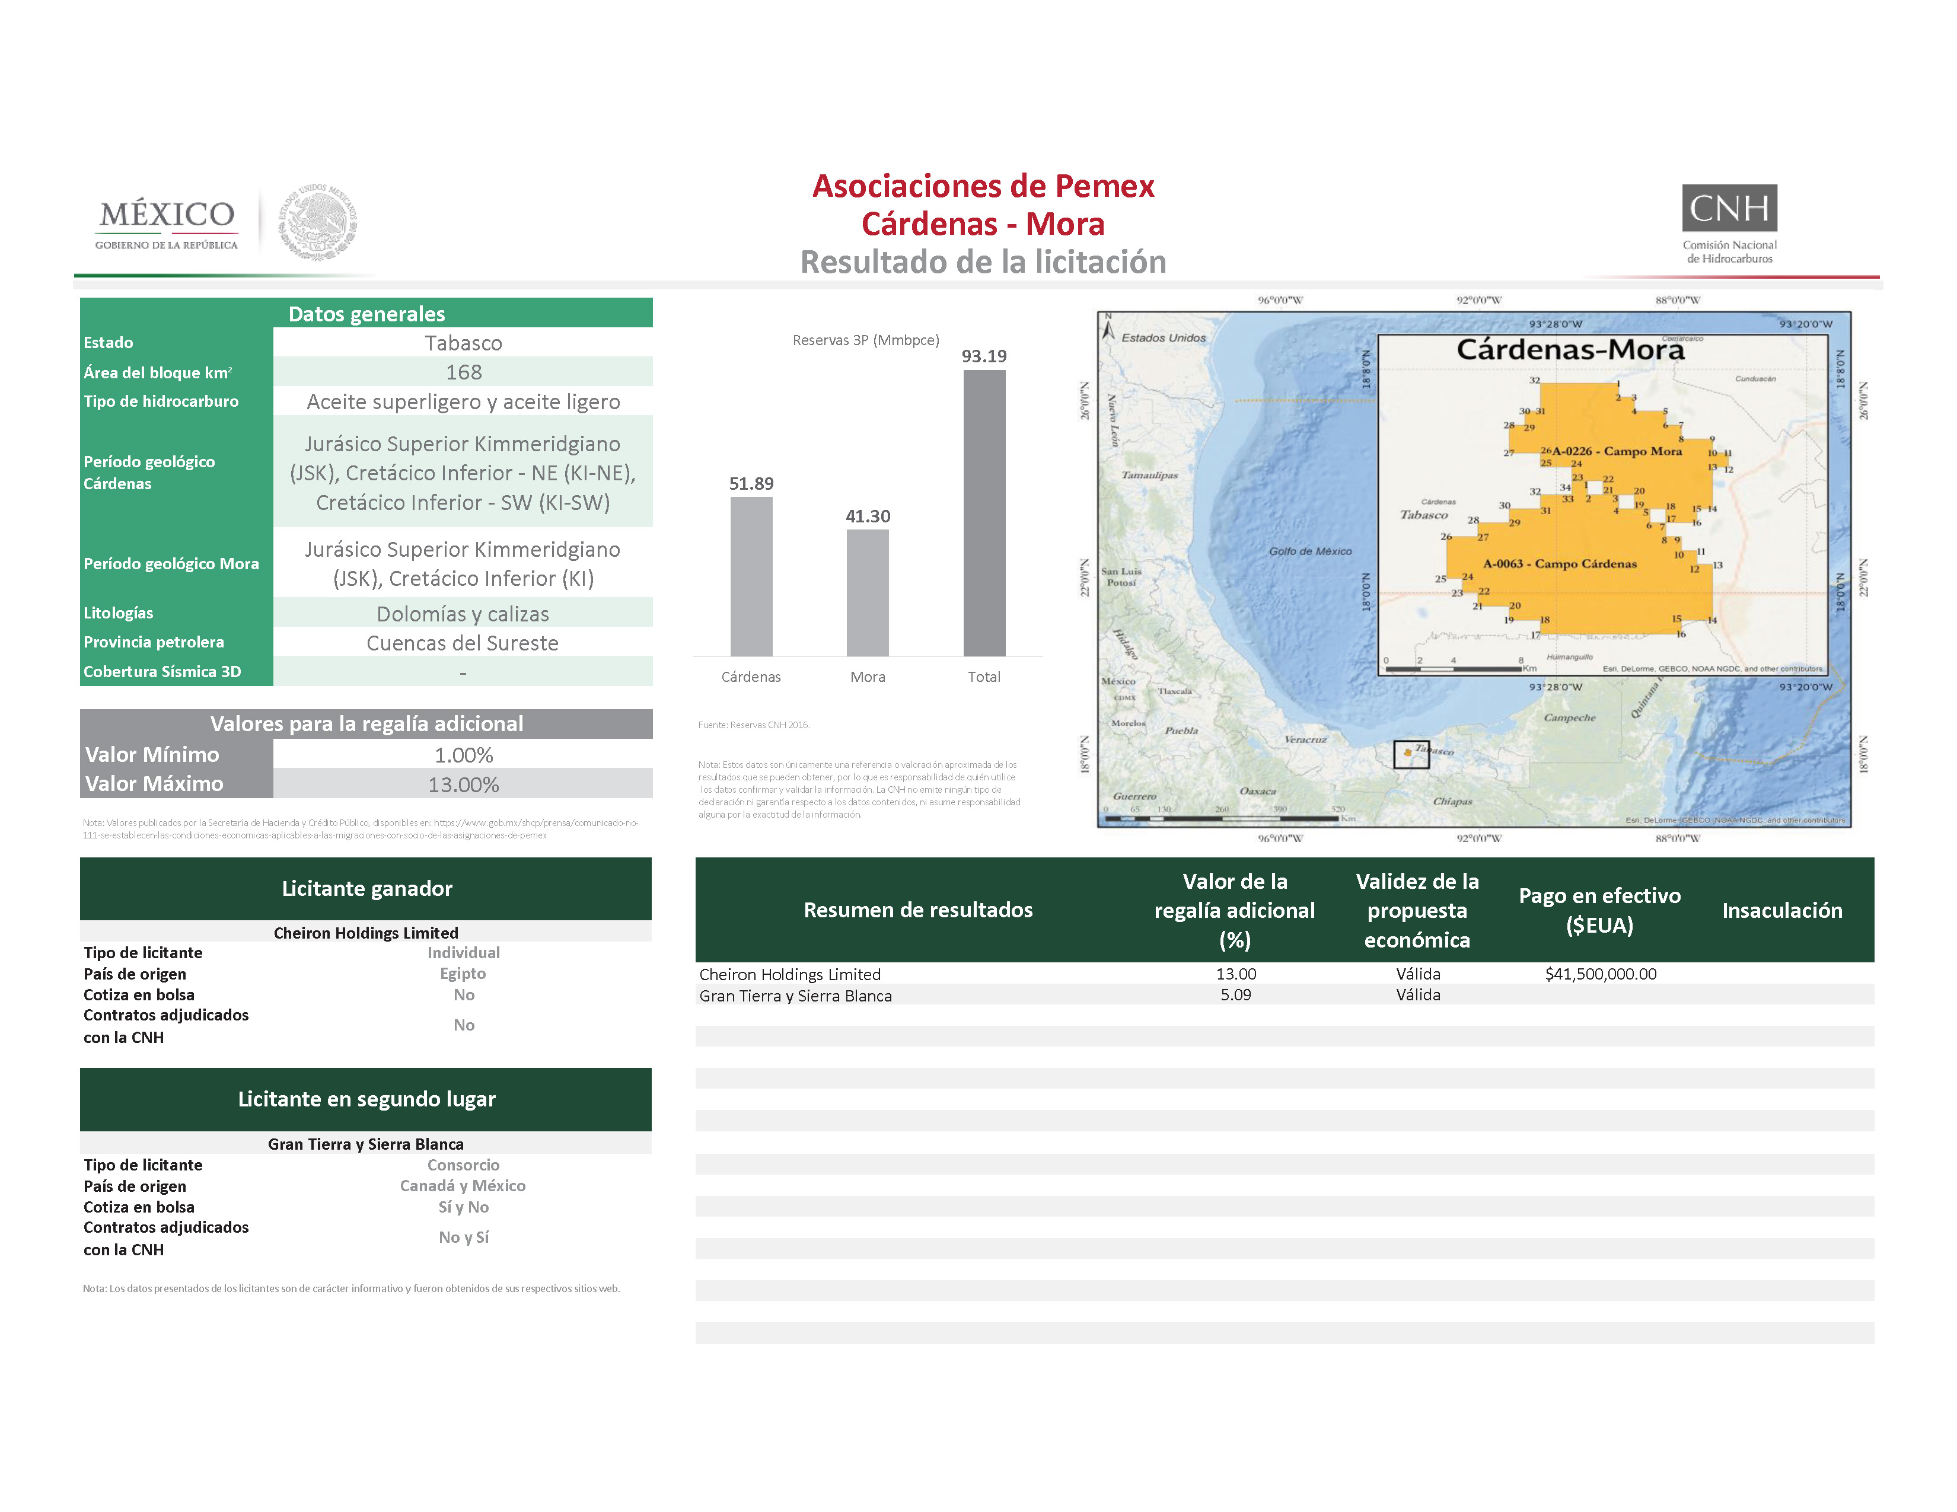Screen dimensions: 1957x1512
Task: Select the chart value '93.19'
Action: point(984,356)
